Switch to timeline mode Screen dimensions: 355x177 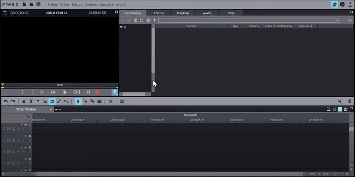[x=340, y=109]
